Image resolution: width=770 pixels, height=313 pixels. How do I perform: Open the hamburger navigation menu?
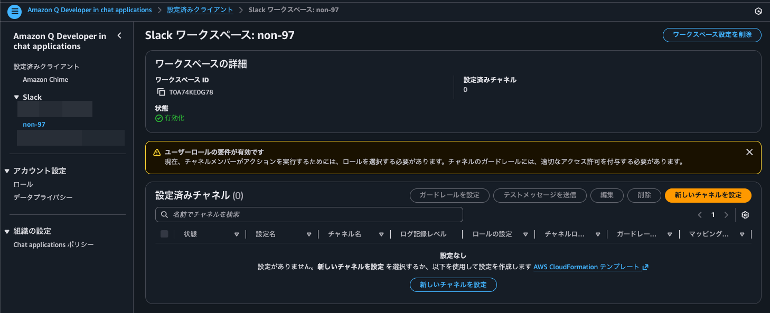pyautogui.click(x=14, y=11)
